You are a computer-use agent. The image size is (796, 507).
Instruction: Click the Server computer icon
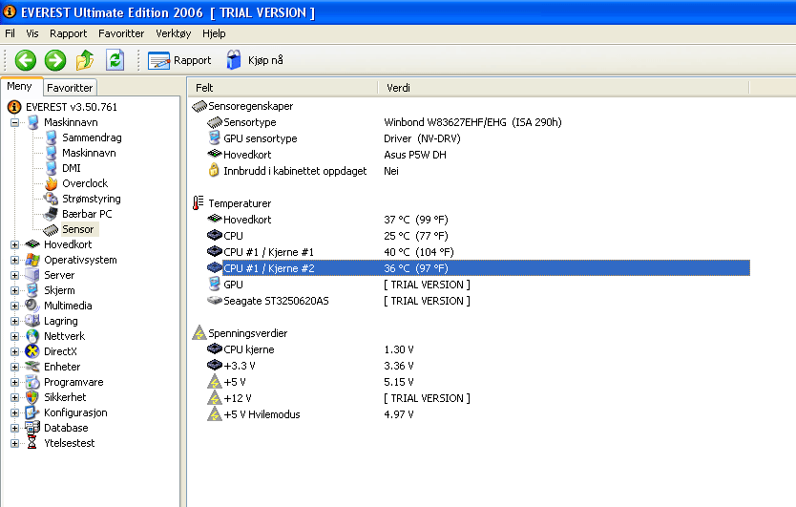point(32,275)
